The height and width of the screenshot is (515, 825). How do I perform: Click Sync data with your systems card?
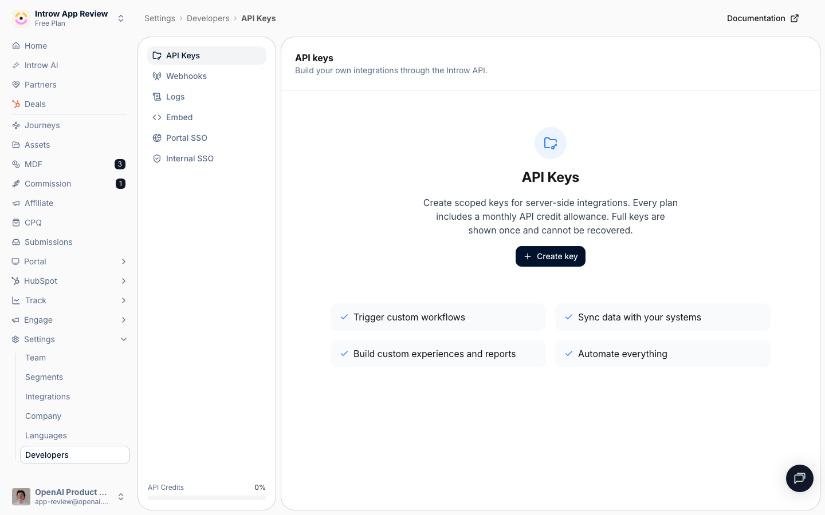[663, 317]
